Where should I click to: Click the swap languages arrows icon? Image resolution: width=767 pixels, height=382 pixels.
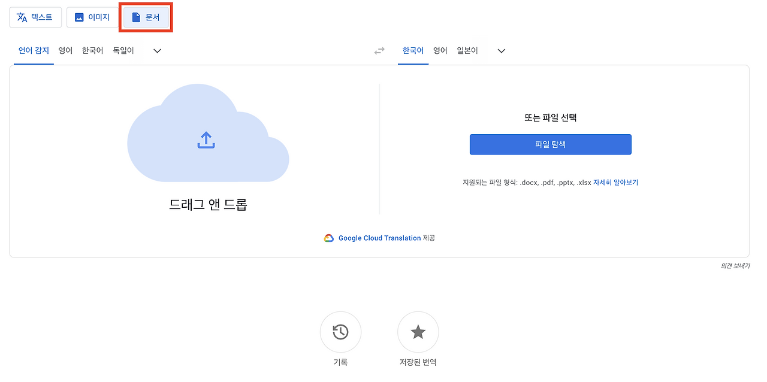pos(379,50)
